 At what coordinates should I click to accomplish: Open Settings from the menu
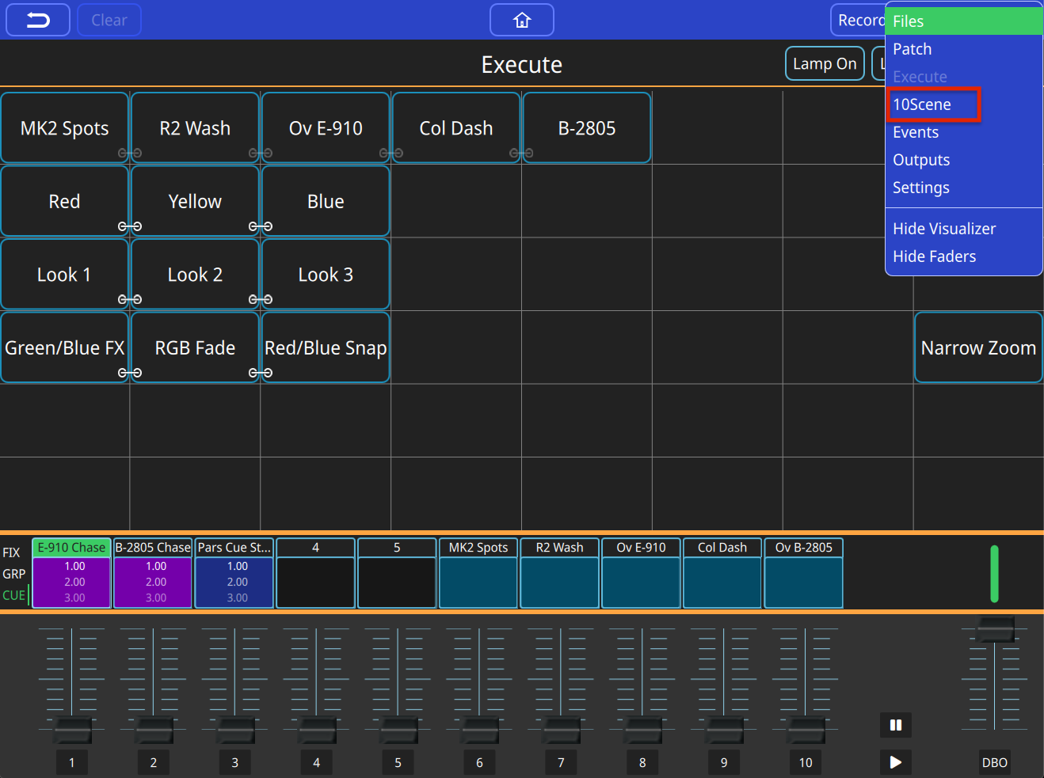click(920, 188)
